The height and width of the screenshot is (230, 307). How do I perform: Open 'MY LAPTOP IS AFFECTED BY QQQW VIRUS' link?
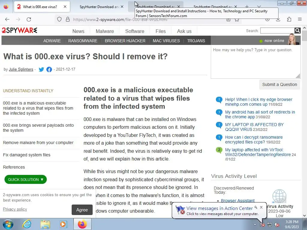[254, 127]
